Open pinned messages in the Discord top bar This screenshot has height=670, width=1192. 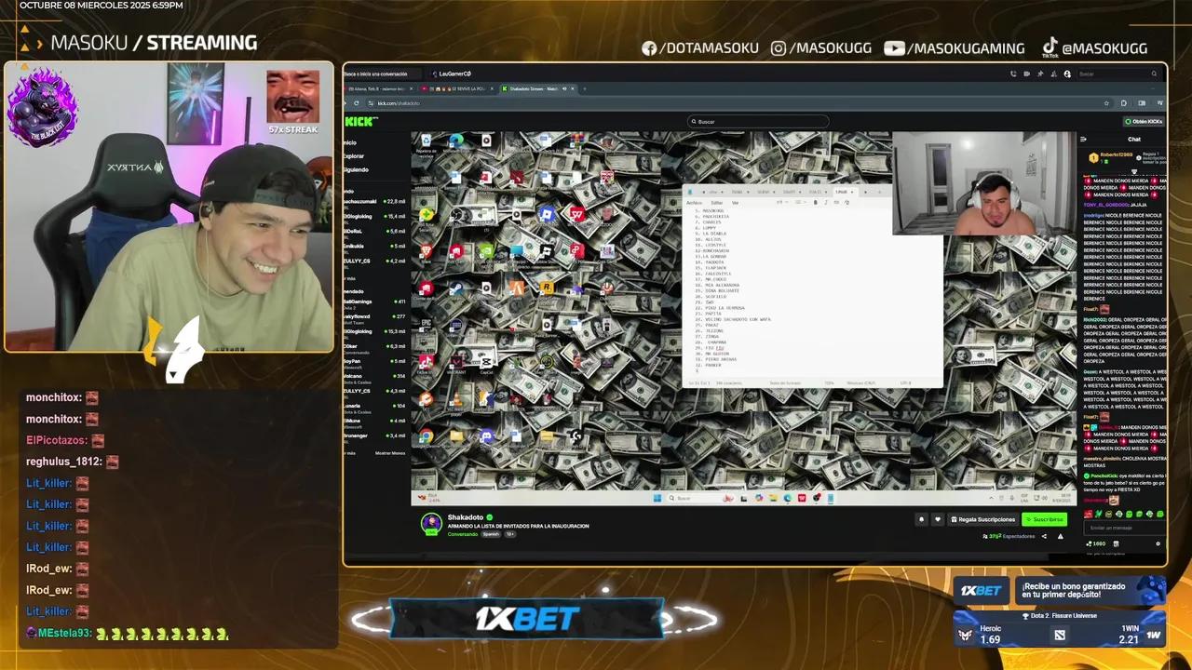tap(1040, 74)
